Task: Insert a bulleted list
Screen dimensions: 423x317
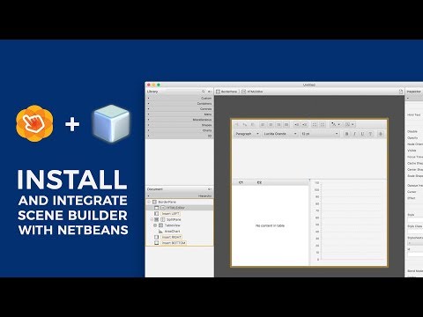Action: [x=315, y=124]
